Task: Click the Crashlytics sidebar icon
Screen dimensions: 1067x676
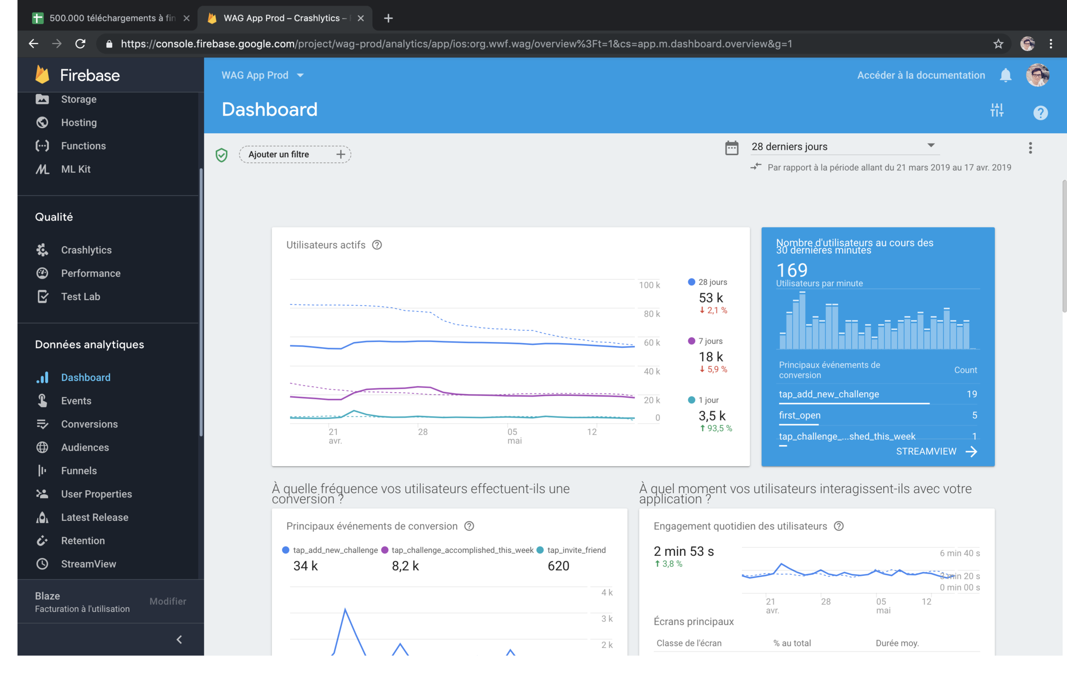Action: [43, 250]
